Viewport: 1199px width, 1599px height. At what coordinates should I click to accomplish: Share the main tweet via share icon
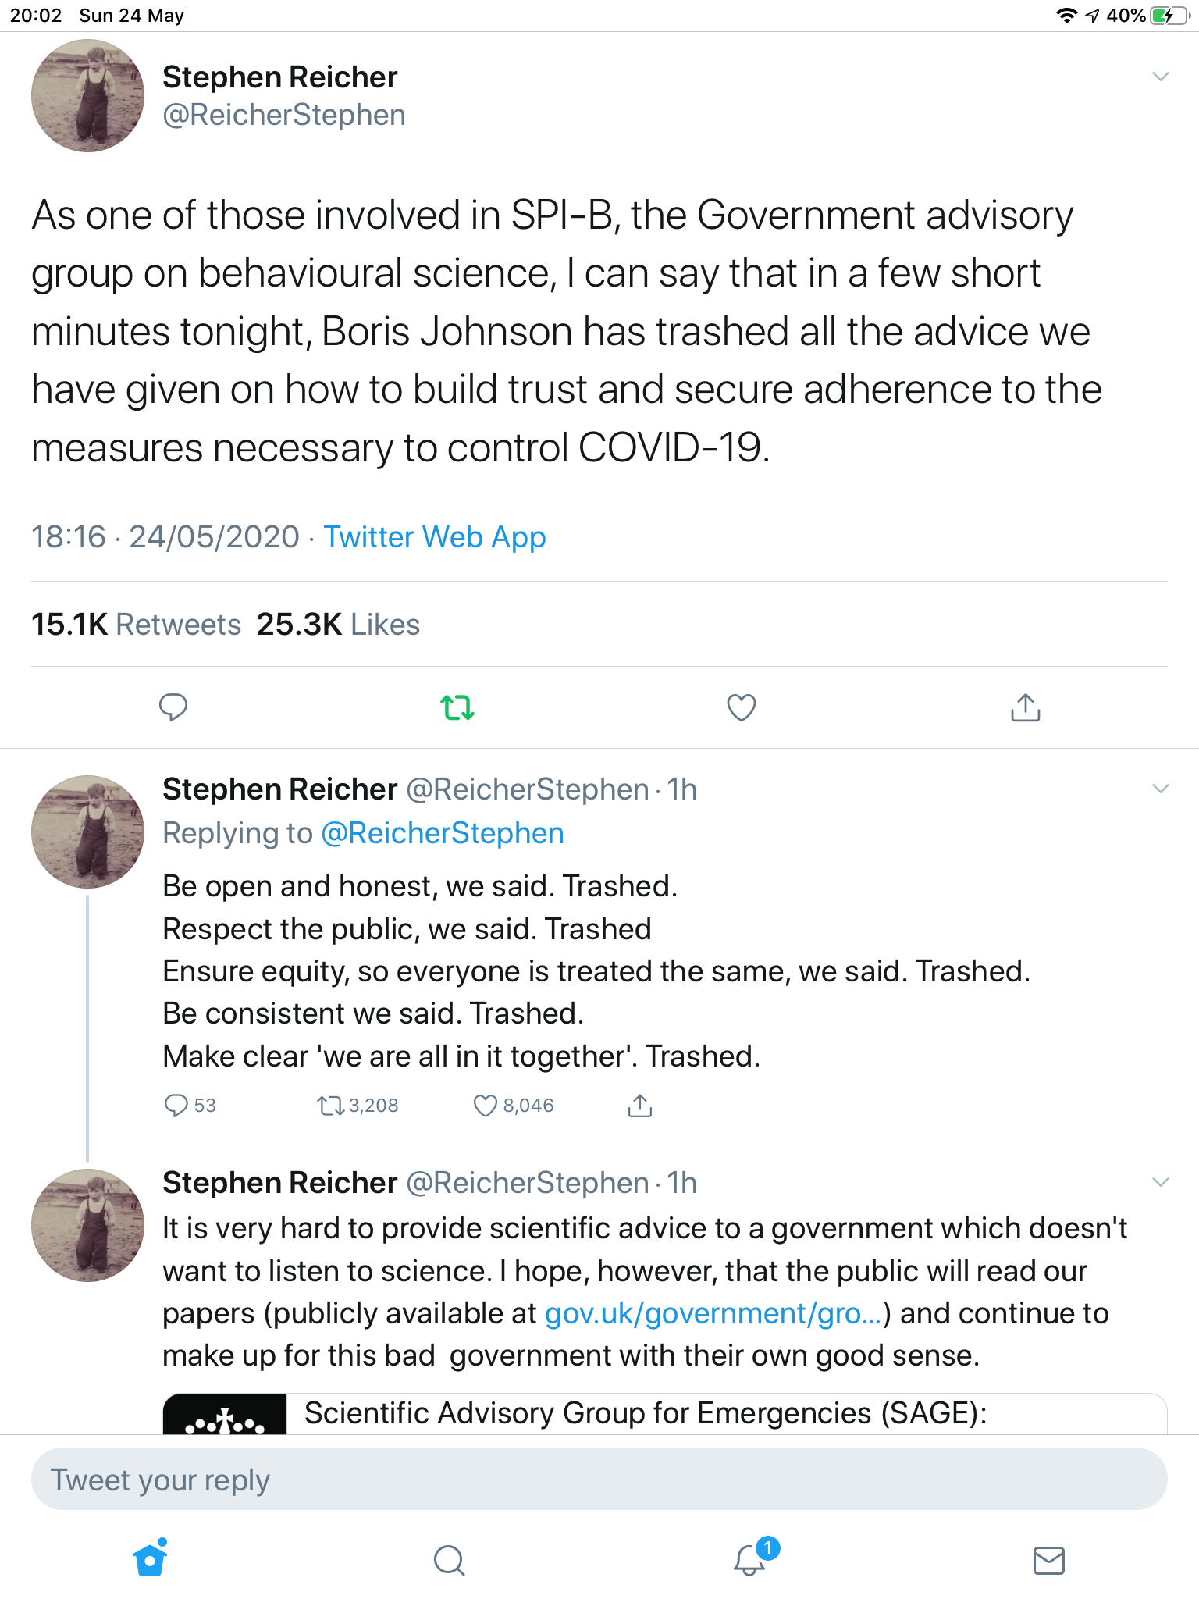tap(1025, 707)
